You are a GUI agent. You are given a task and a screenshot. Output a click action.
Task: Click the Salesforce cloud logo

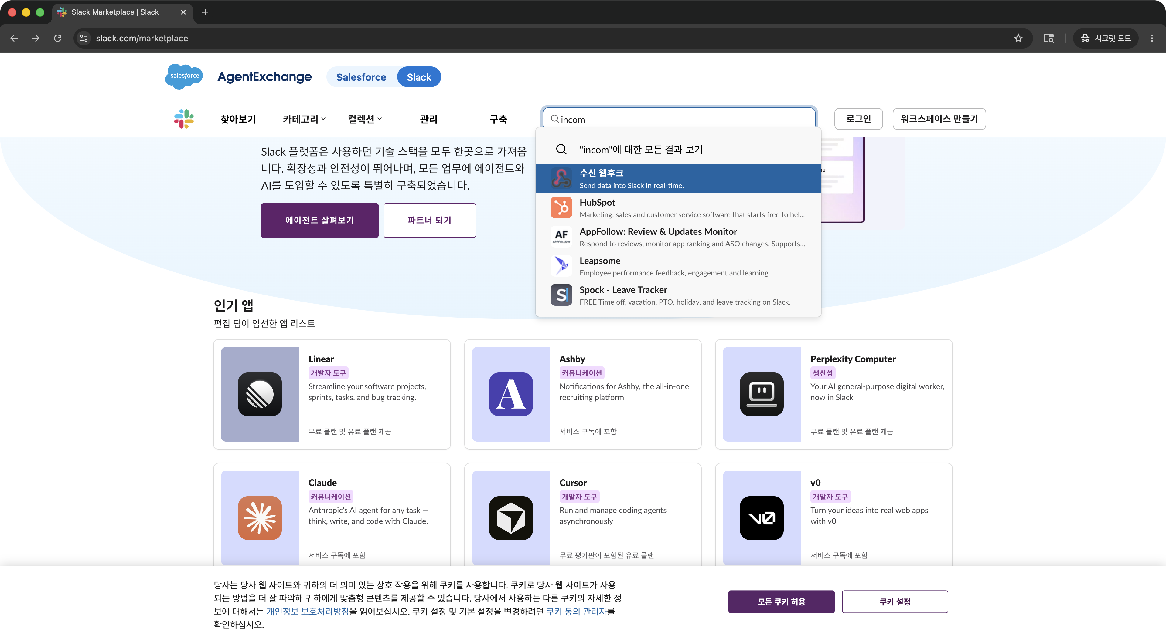click(x=184, y=76)
